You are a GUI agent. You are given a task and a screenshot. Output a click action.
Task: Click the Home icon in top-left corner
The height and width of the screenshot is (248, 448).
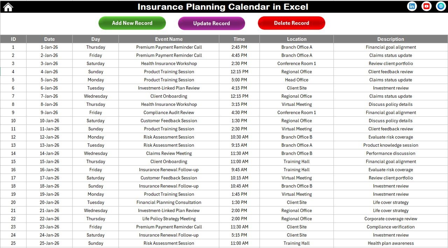(7, 6)
